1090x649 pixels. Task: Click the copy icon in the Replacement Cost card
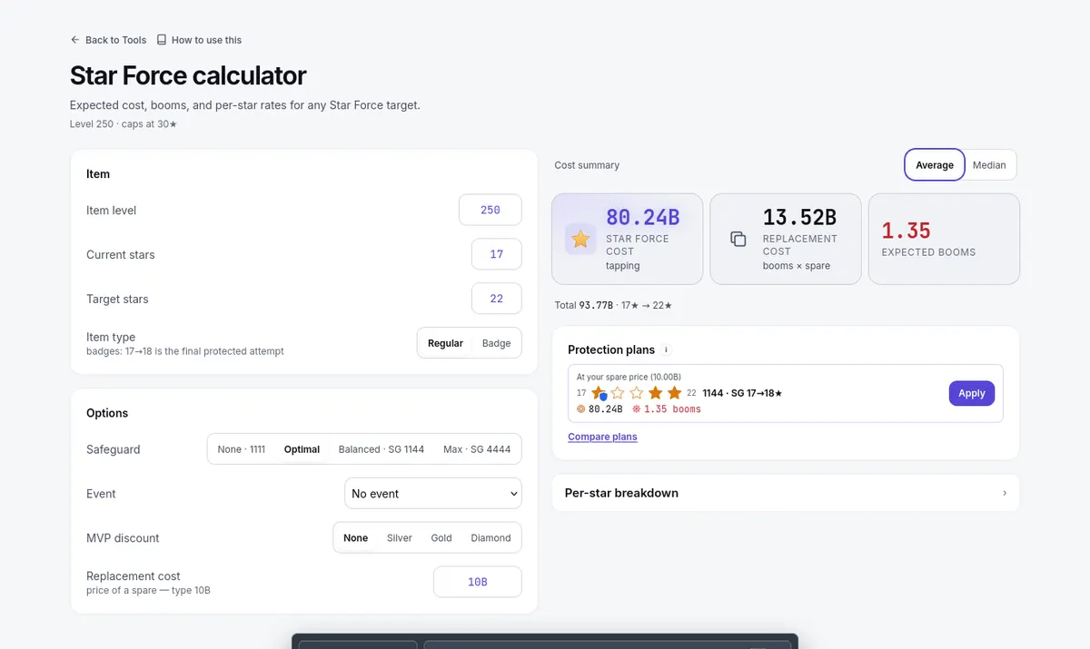tap(738, 240)
